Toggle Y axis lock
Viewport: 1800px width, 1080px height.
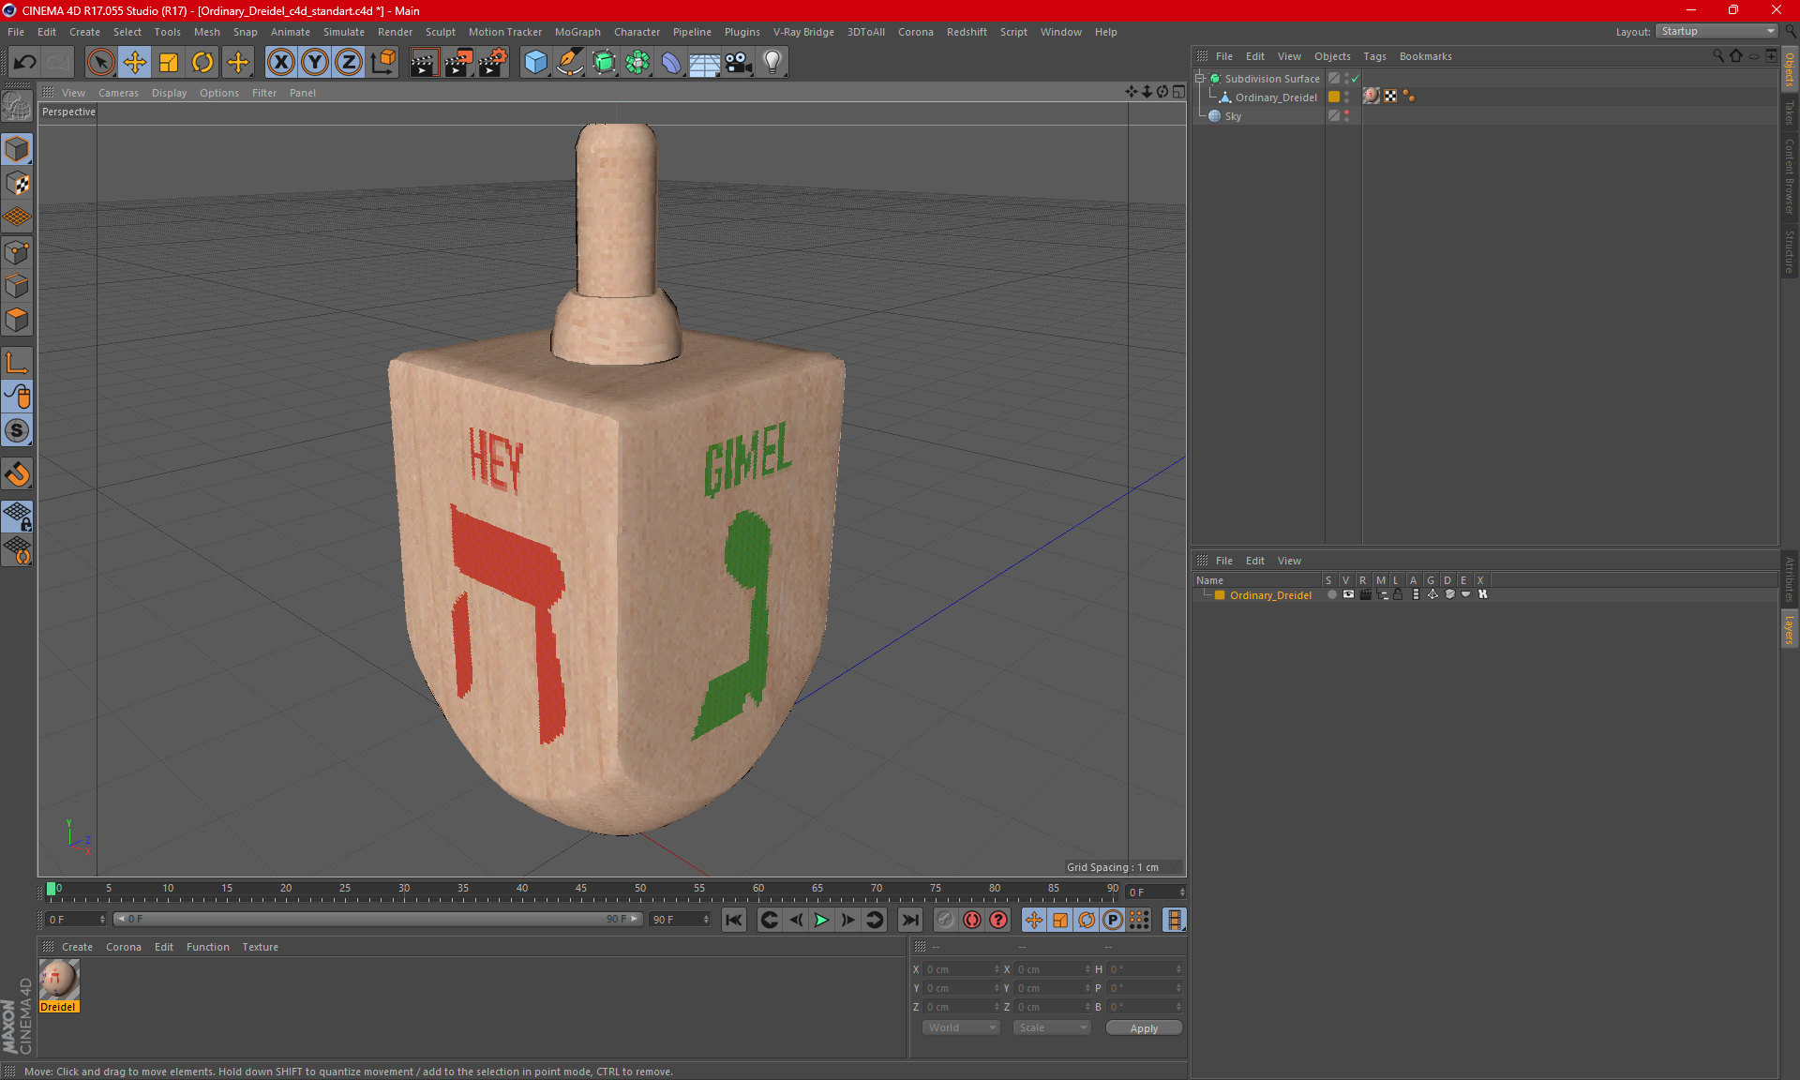[x=315, y=62]
